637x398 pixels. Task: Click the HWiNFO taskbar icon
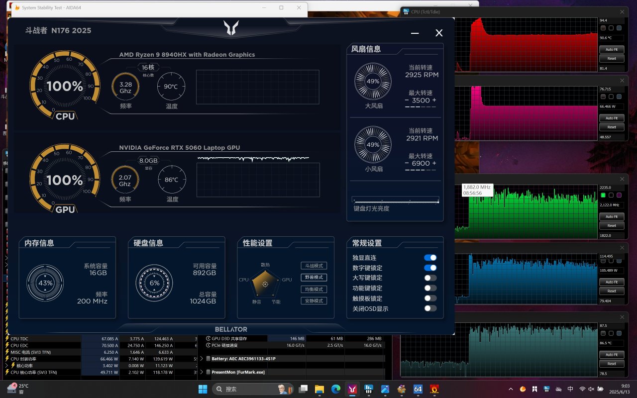(369, 389)
